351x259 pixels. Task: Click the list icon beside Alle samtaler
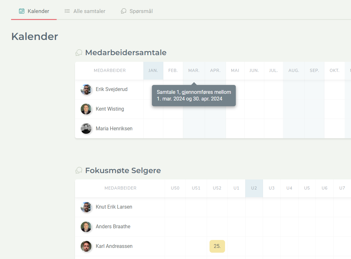coord(67,11)
